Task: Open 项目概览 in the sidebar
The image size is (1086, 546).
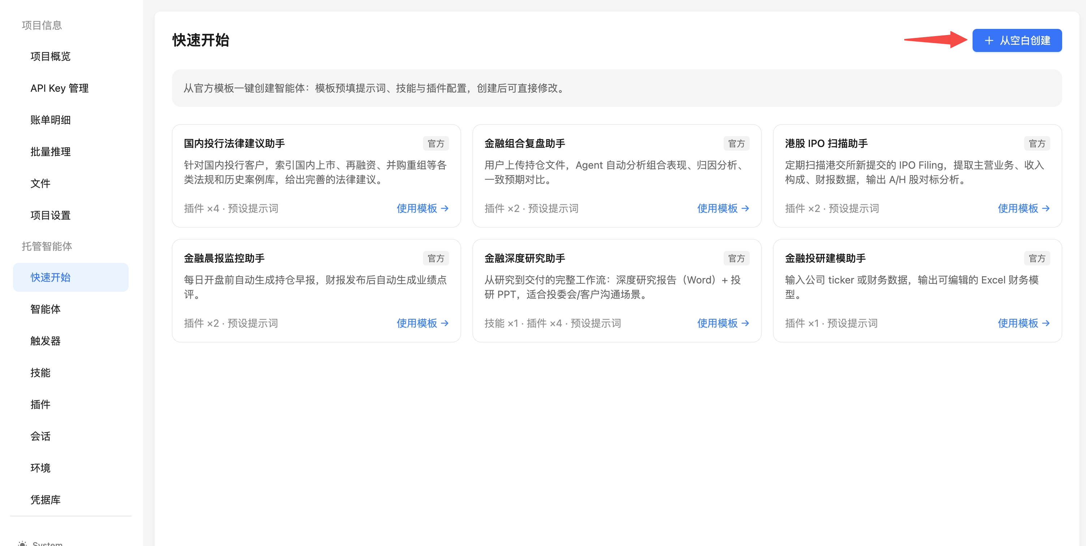Action: pos(50,56)
